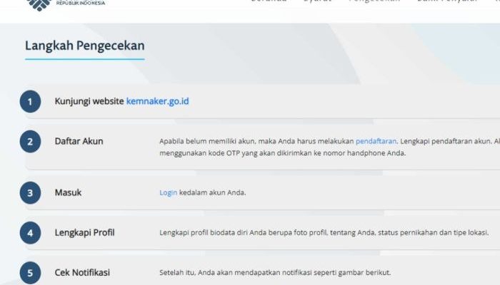The height and width of the screenshot is (285, 500).
Task: Click the Lengkapi profil biodata description
Action: coord(324,232)
